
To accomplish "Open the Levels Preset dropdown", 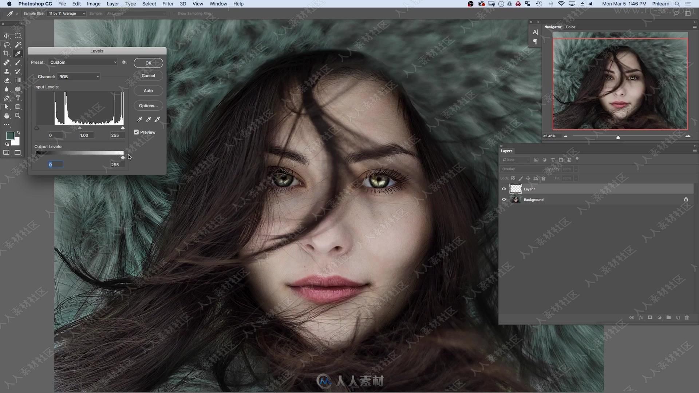I will [x=83, y=62].
